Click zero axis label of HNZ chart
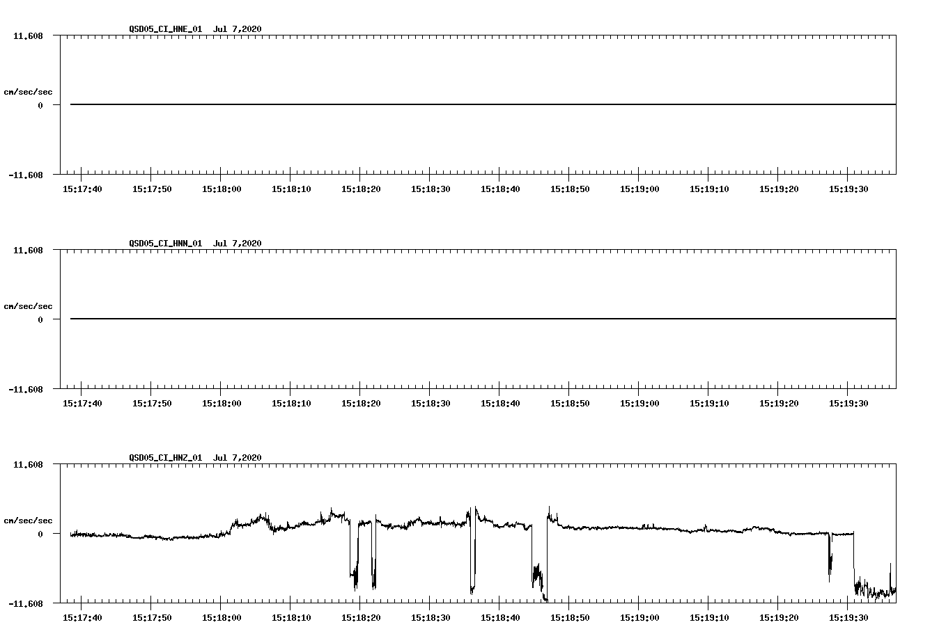This screenshot has width=946, height=643. click(40, 534)
